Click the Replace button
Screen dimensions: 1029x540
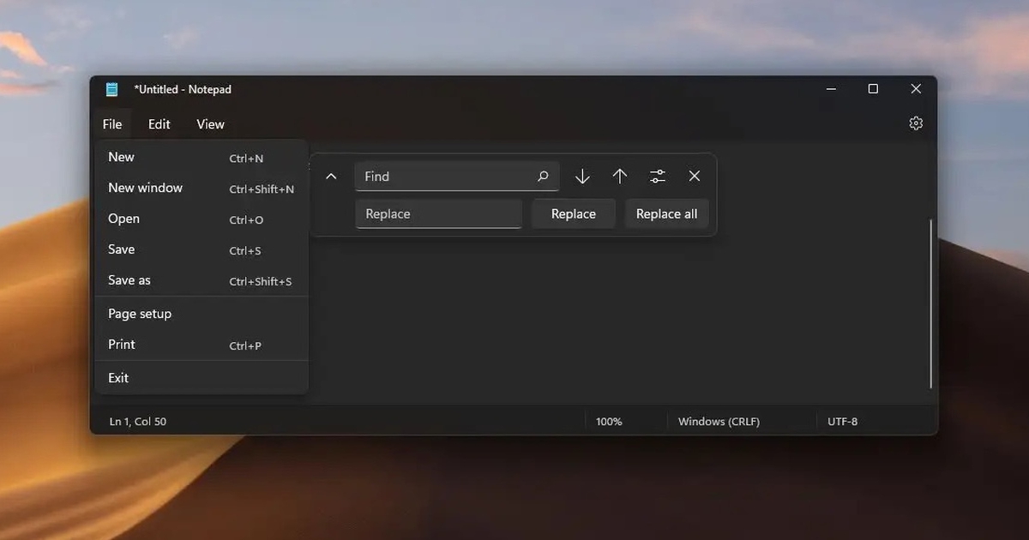coord(574,214)
